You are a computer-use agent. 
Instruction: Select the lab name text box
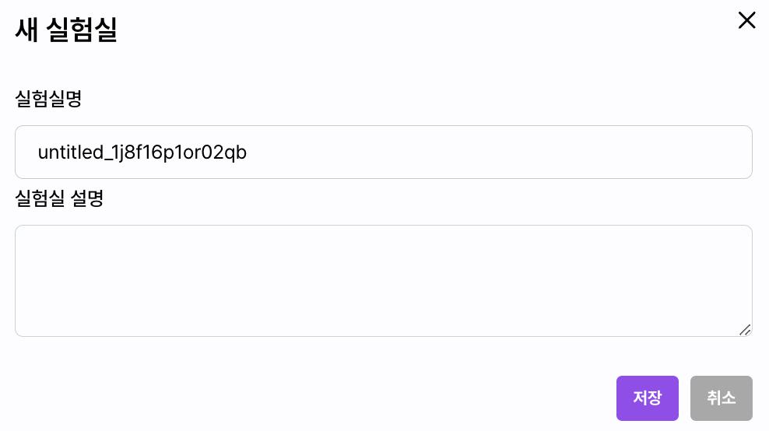[x=384, y=152]
